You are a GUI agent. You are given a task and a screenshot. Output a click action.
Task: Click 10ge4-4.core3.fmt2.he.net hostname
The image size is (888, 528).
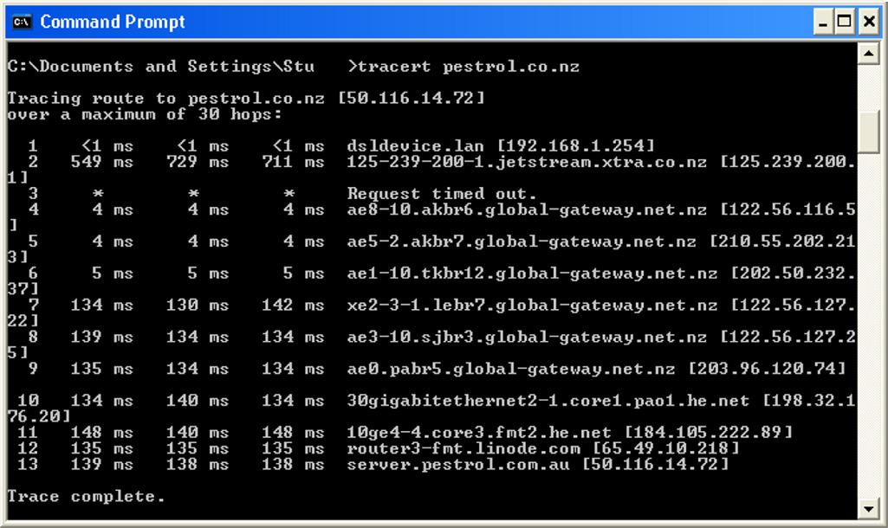(479, 433)
